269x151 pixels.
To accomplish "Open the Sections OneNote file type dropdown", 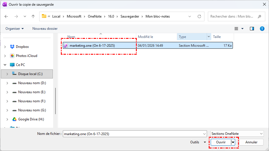I will pyautogui.click(x=237, y=134).
